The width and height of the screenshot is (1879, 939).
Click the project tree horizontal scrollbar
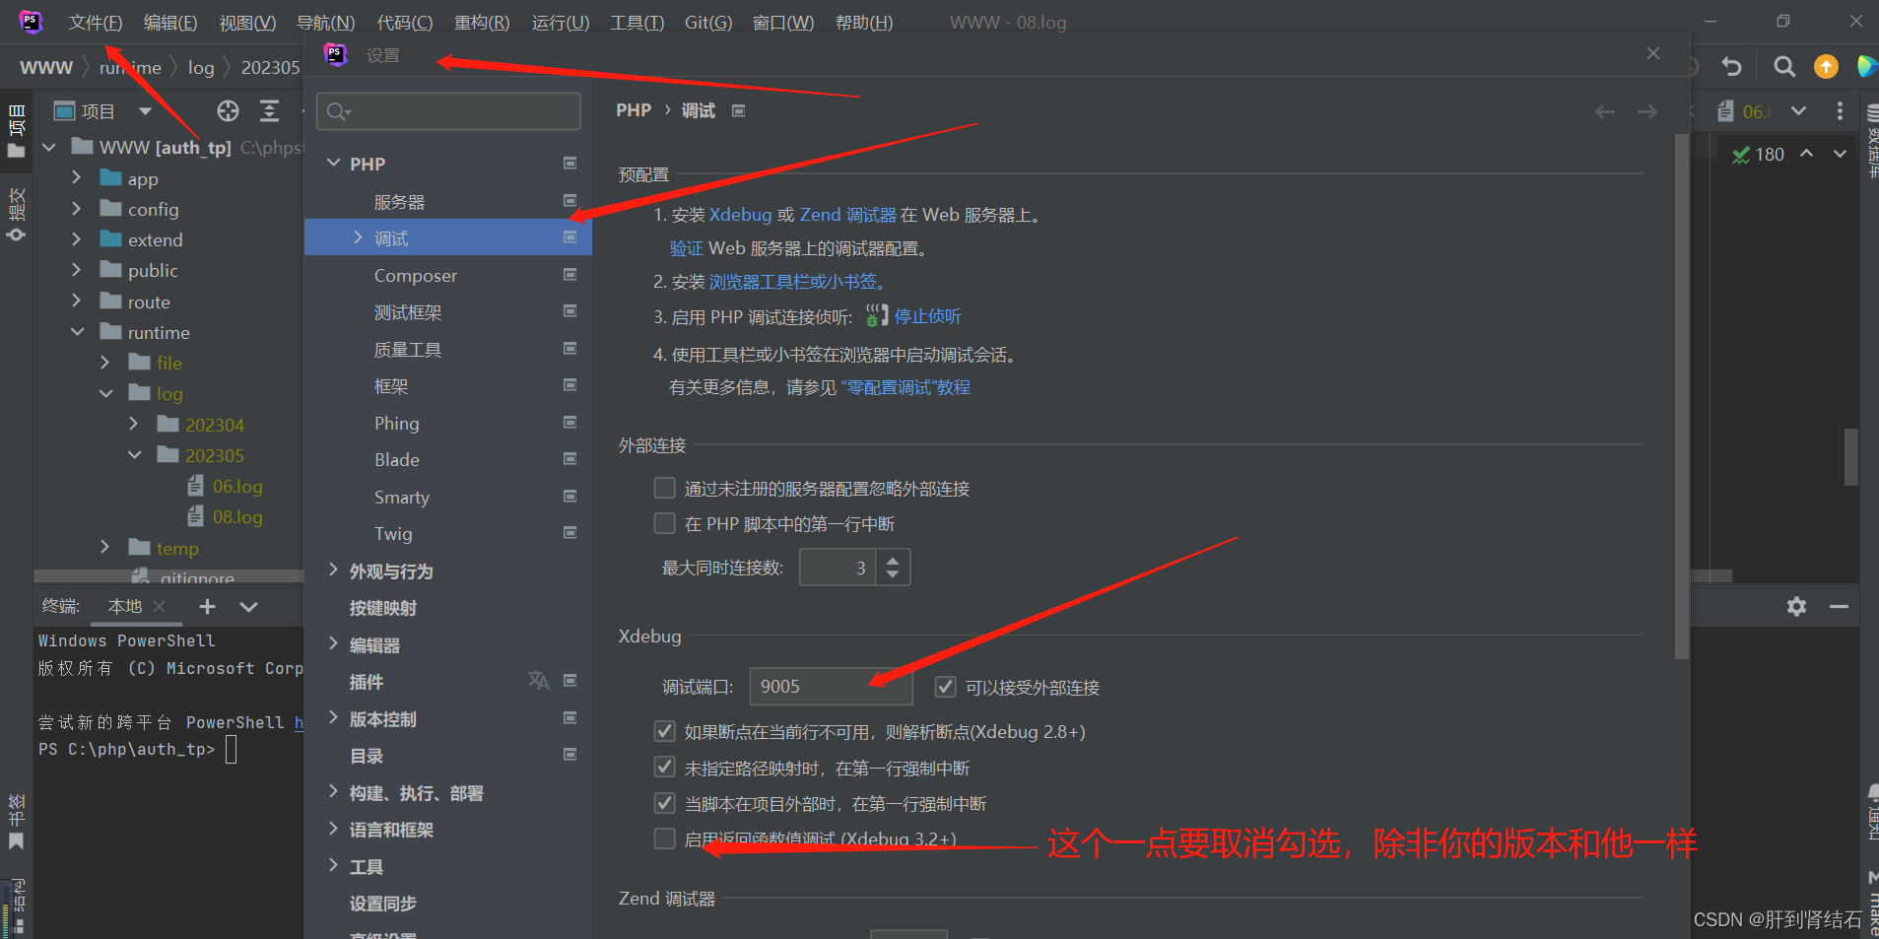pyautogui.click(x=168, y=575)
